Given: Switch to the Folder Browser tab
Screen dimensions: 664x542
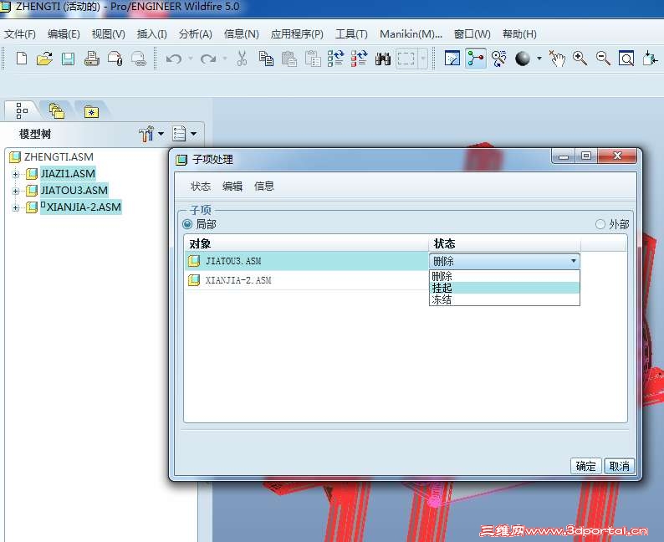Looking at the screenshot, I should click(x=56, y=111).
